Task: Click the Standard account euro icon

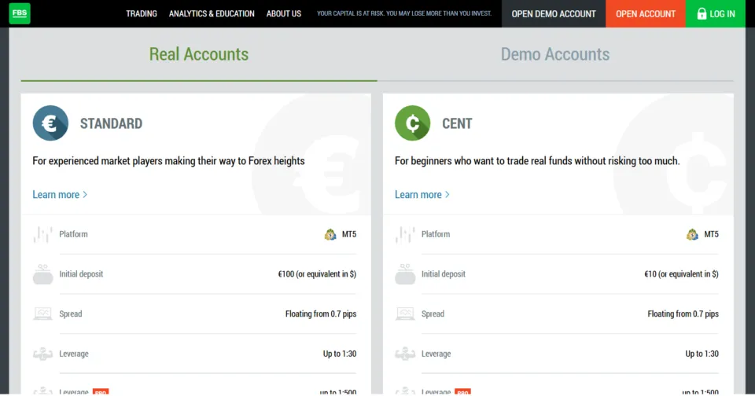Action: click(50, 123)
